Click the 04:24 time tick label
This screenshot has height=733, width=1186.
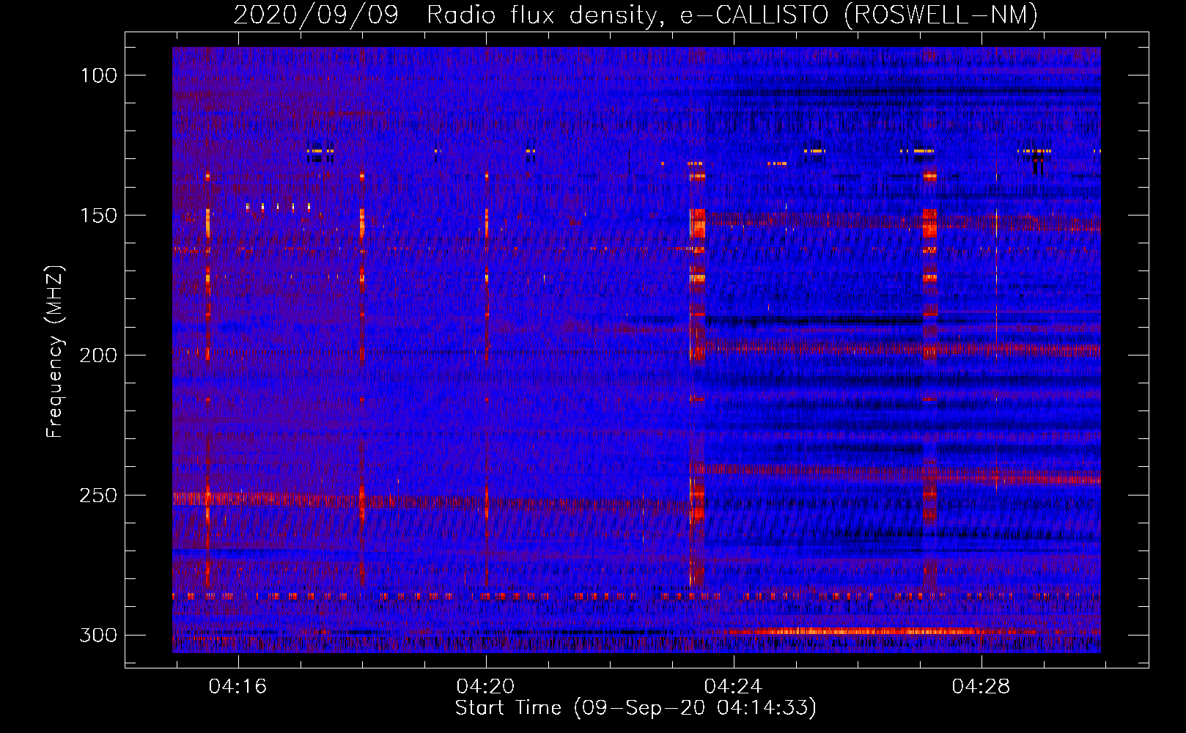(x=733, y=687)
